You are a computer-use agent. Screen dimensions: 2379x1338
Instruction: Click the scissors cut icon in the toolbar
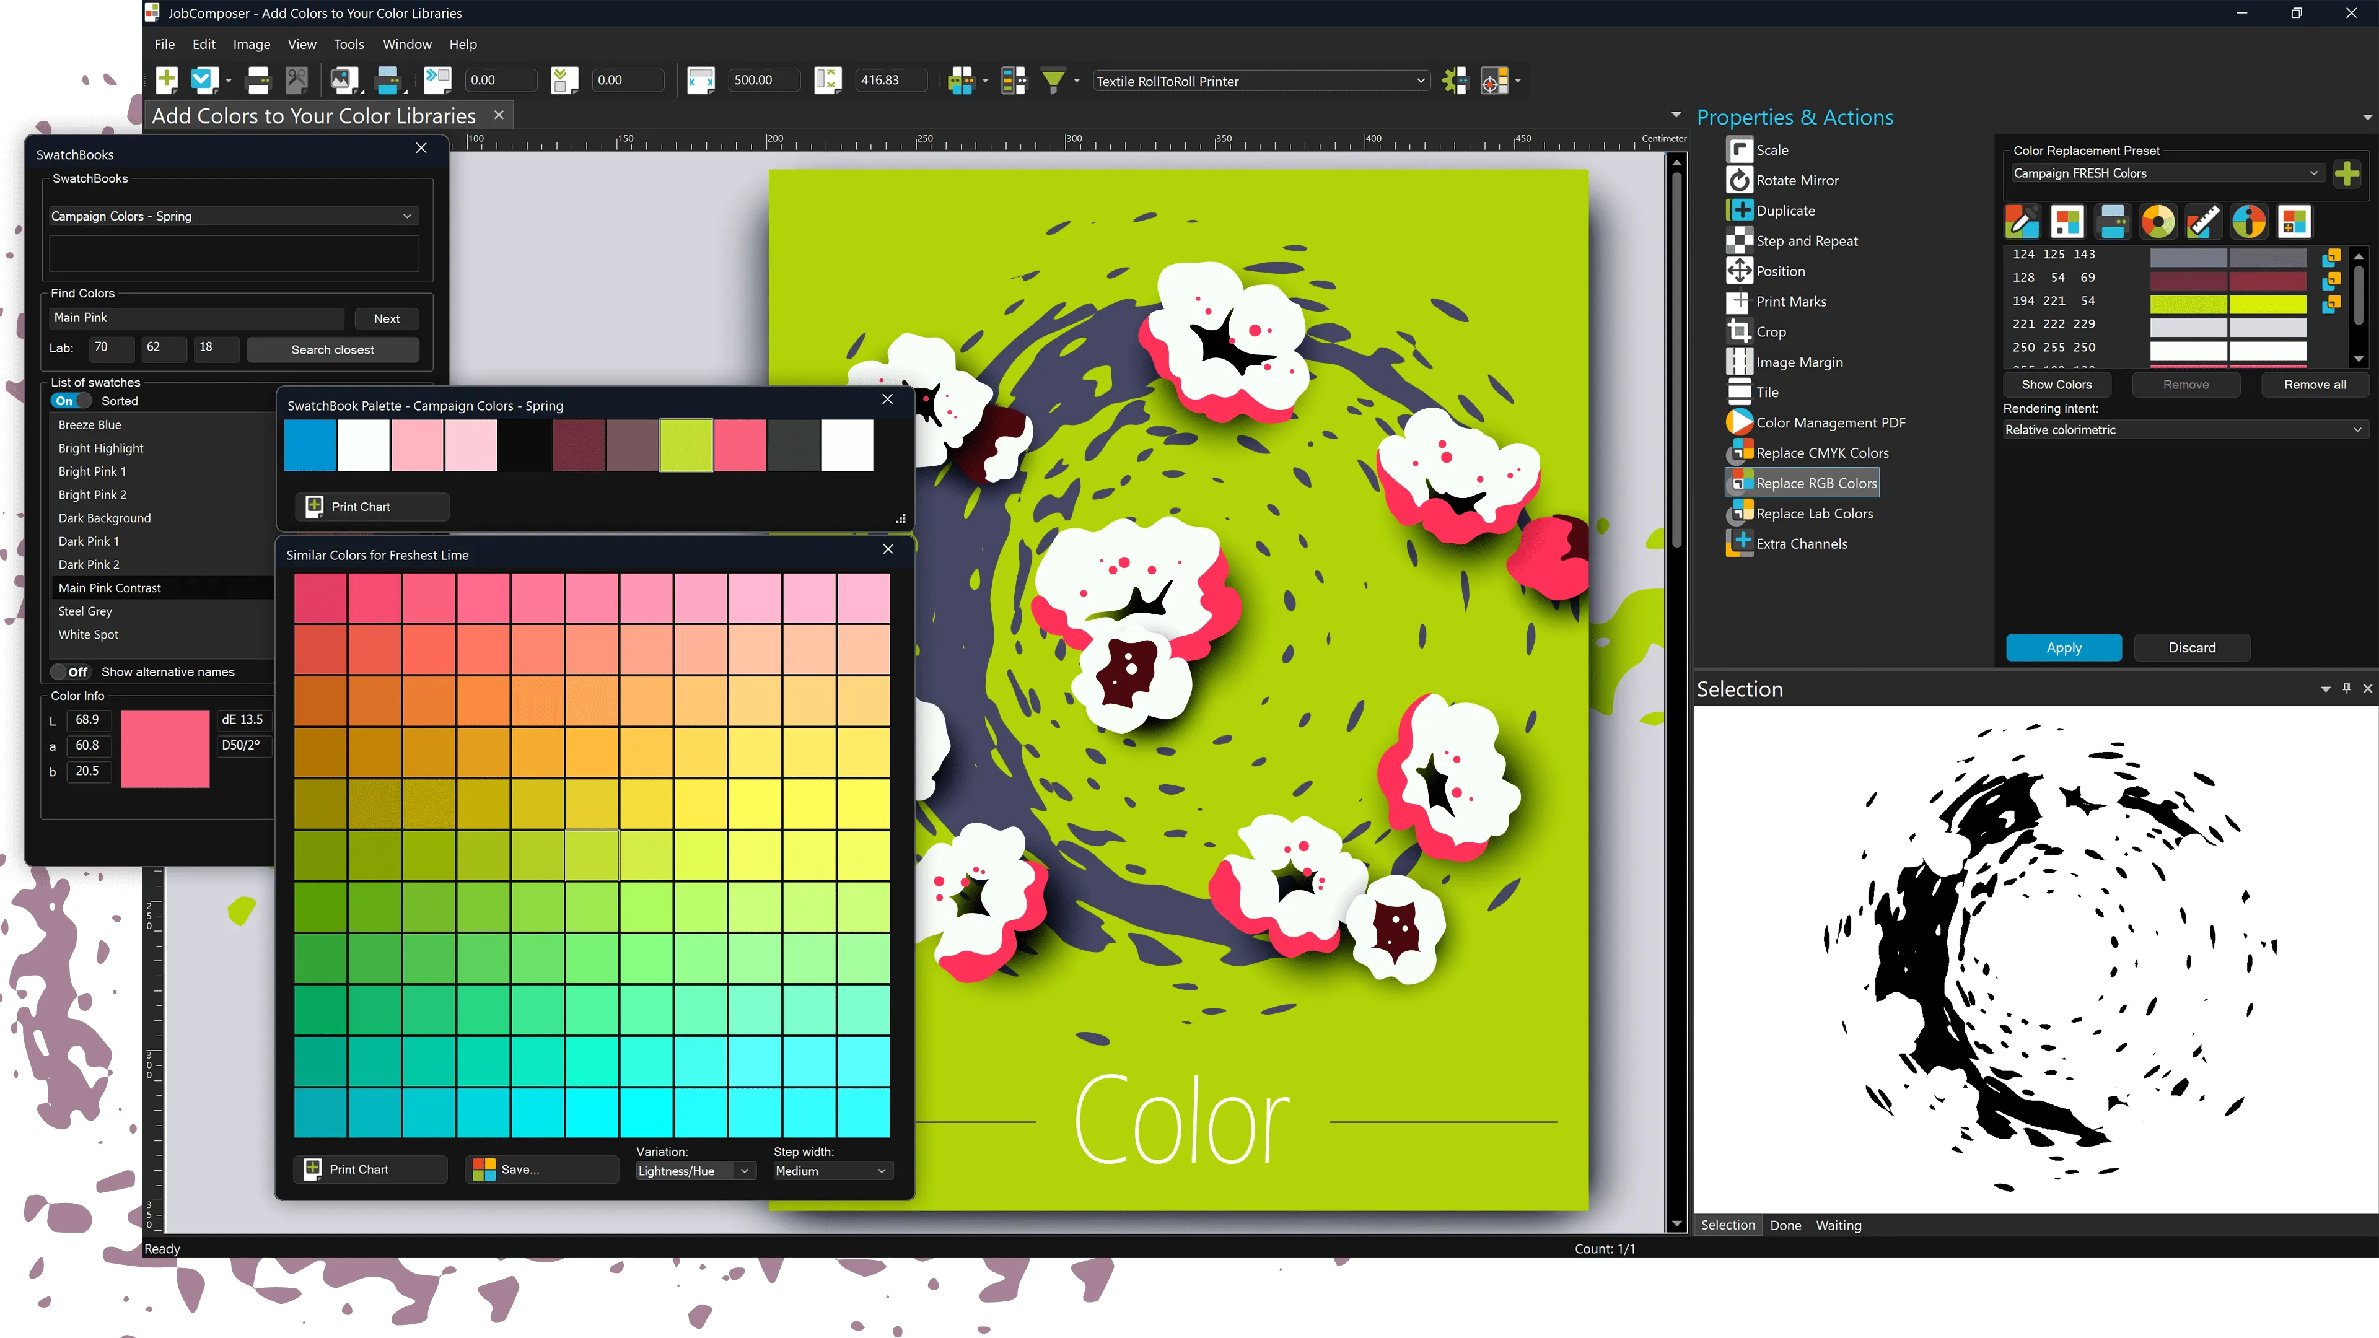[x=297, y=81]
